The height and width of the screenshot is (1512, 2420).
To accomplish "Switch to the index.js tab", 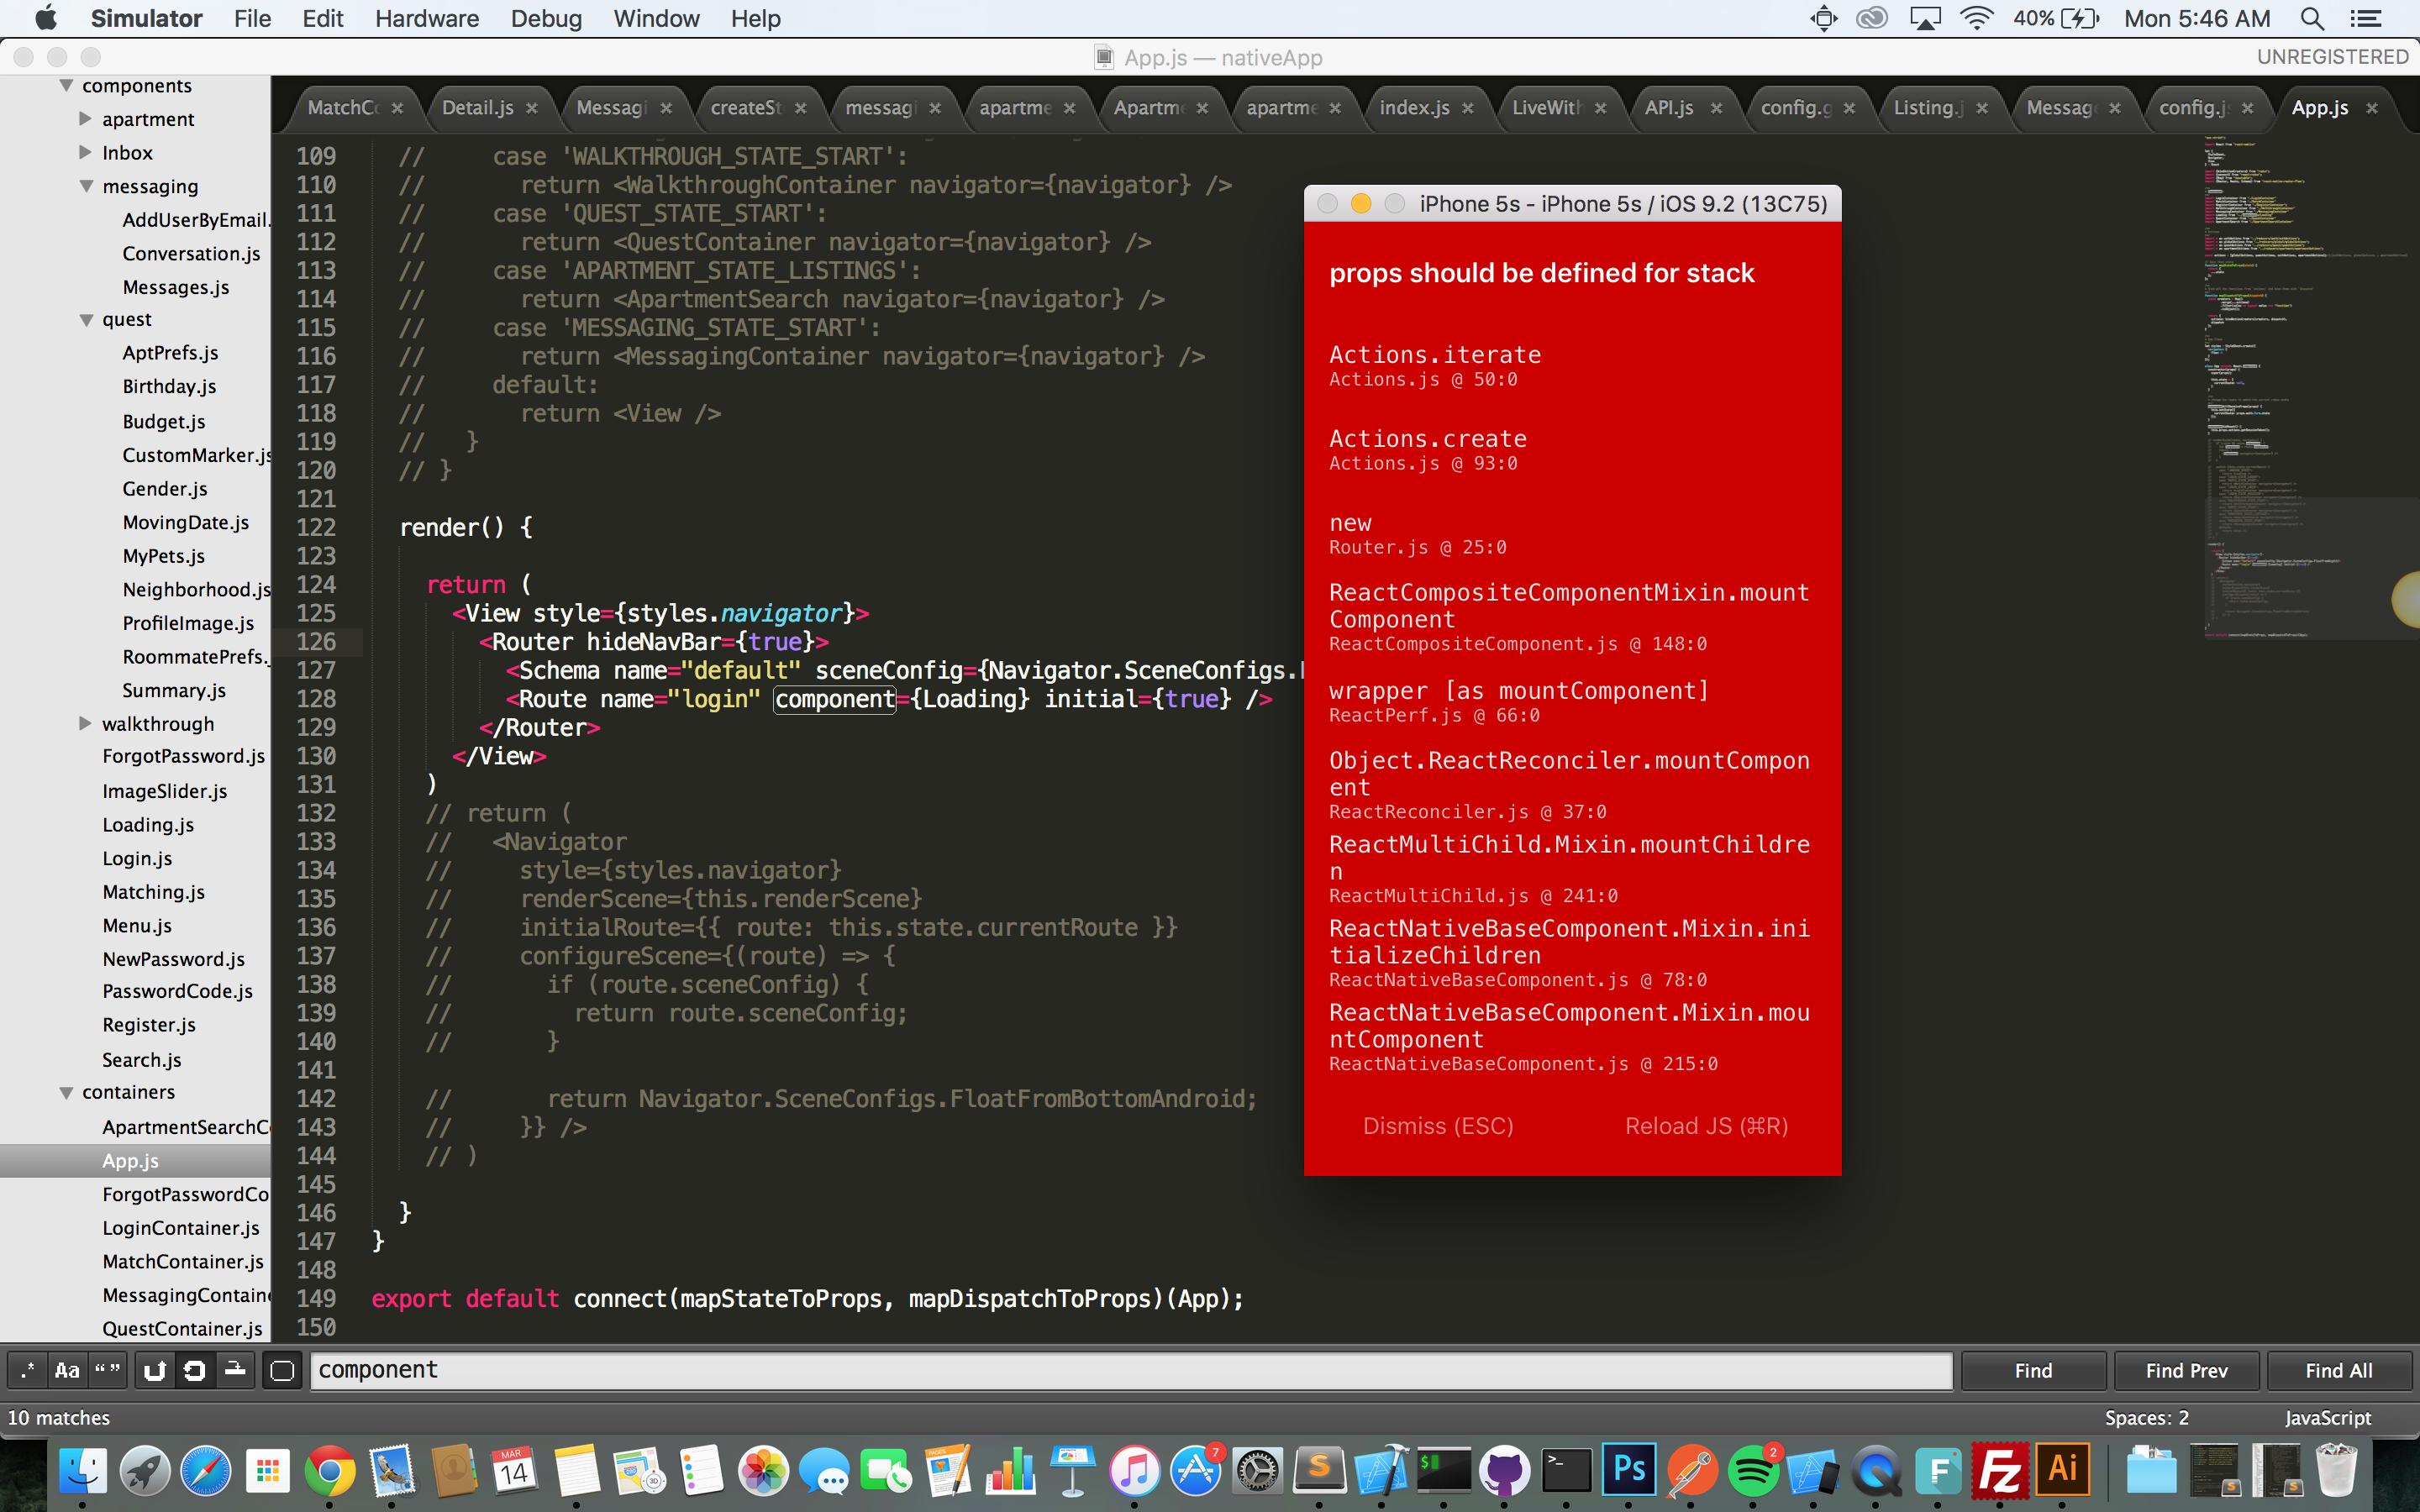I will [1413, 108].
